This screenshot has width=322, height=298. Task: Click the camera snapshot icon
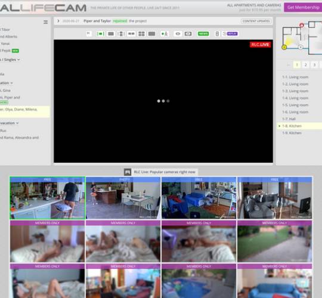click(x=188, y=33)
